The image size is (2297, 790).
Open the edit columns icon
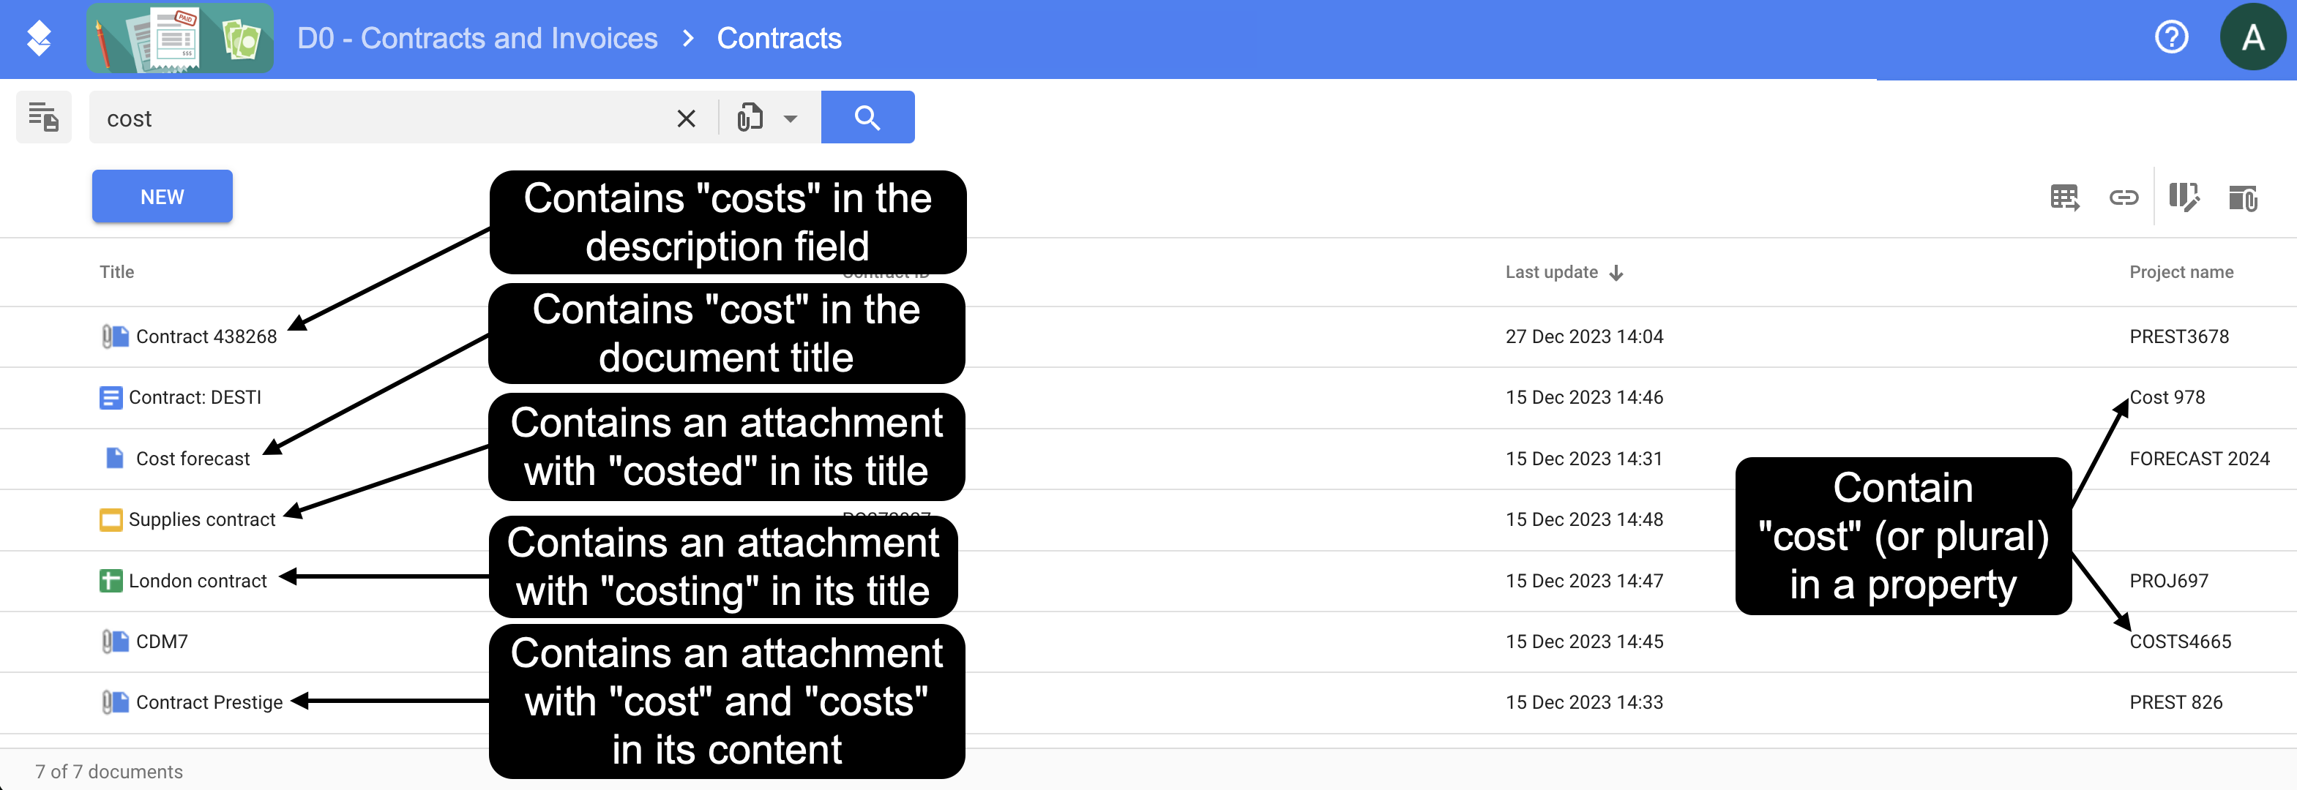click(2184, 197)
